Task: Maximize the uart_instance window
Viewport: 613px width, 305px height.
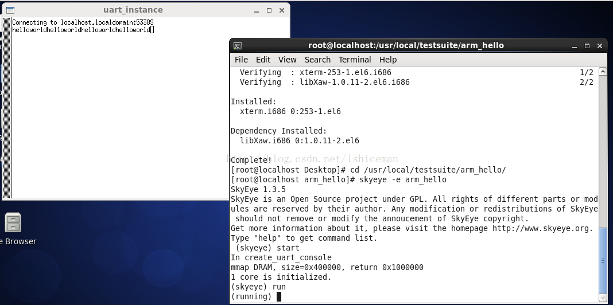Action: point(269,10)
